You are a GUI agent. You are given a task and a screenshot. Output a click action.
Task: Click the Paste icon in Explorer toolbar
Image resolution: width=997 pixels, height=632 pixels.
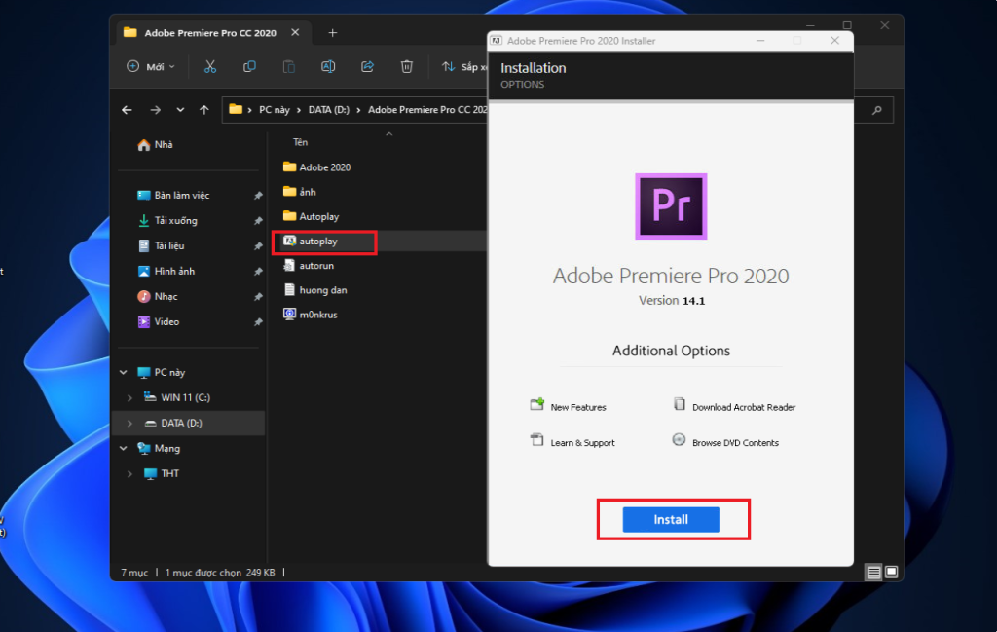(x=288, y=67)
